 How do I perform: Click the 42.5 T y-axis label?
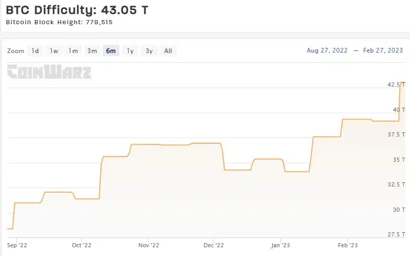pyautogui.click(x=396, y=84)
